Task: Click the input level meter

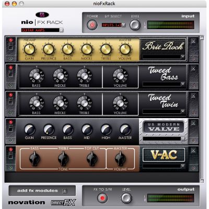Action: [171, 25]
